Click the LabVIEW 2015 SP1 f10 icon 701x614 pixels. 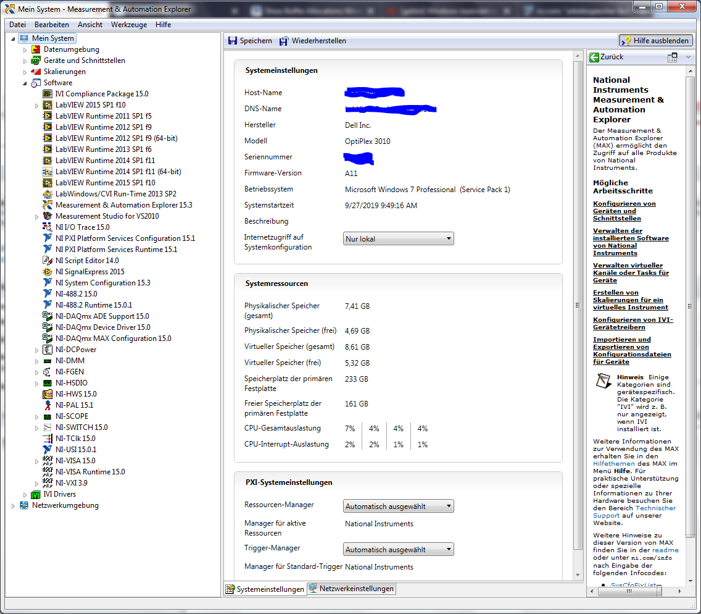coord(48,105)
